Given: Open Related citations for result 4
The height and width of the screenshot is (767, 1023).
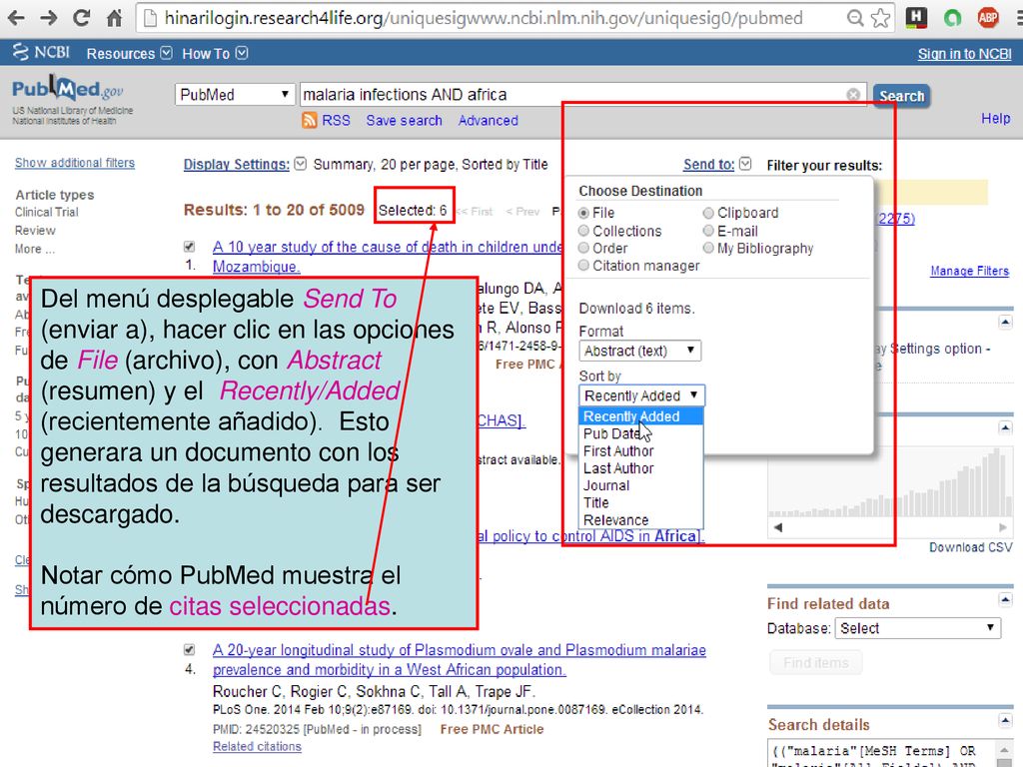Looking at the screenshot, I should [257, 746].
